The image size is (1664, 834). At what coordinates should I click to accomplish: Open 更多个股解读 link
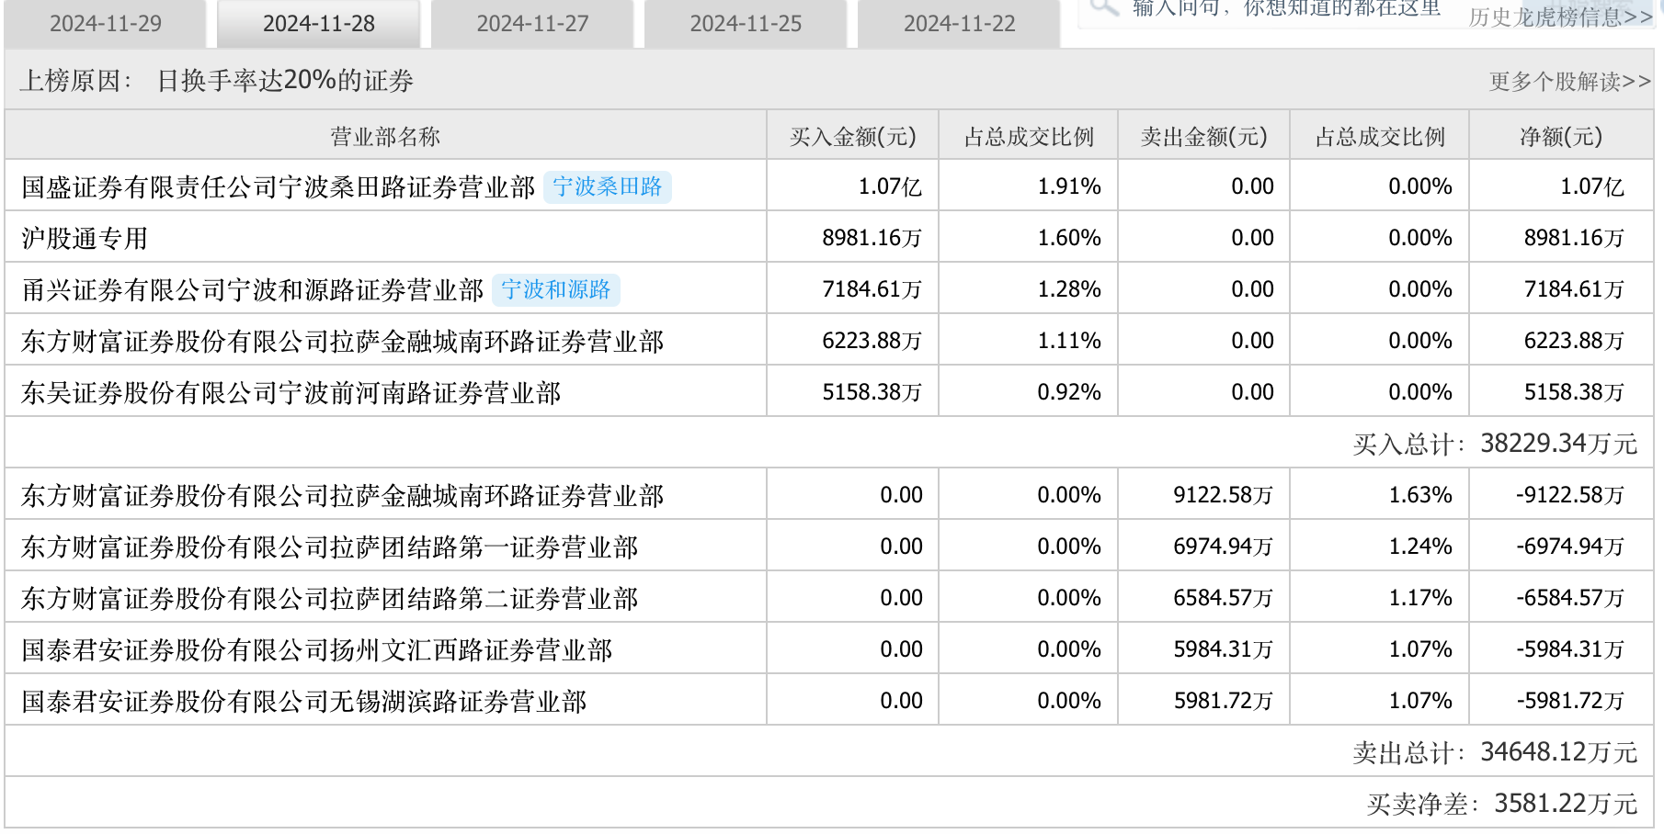pyautogui.click(x=1570, y=82)
